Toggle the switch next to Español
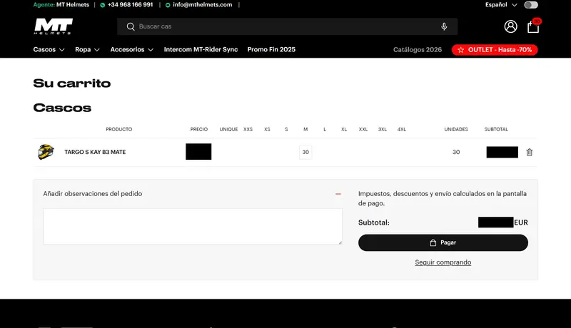571x328 pixels. (530, 5)
